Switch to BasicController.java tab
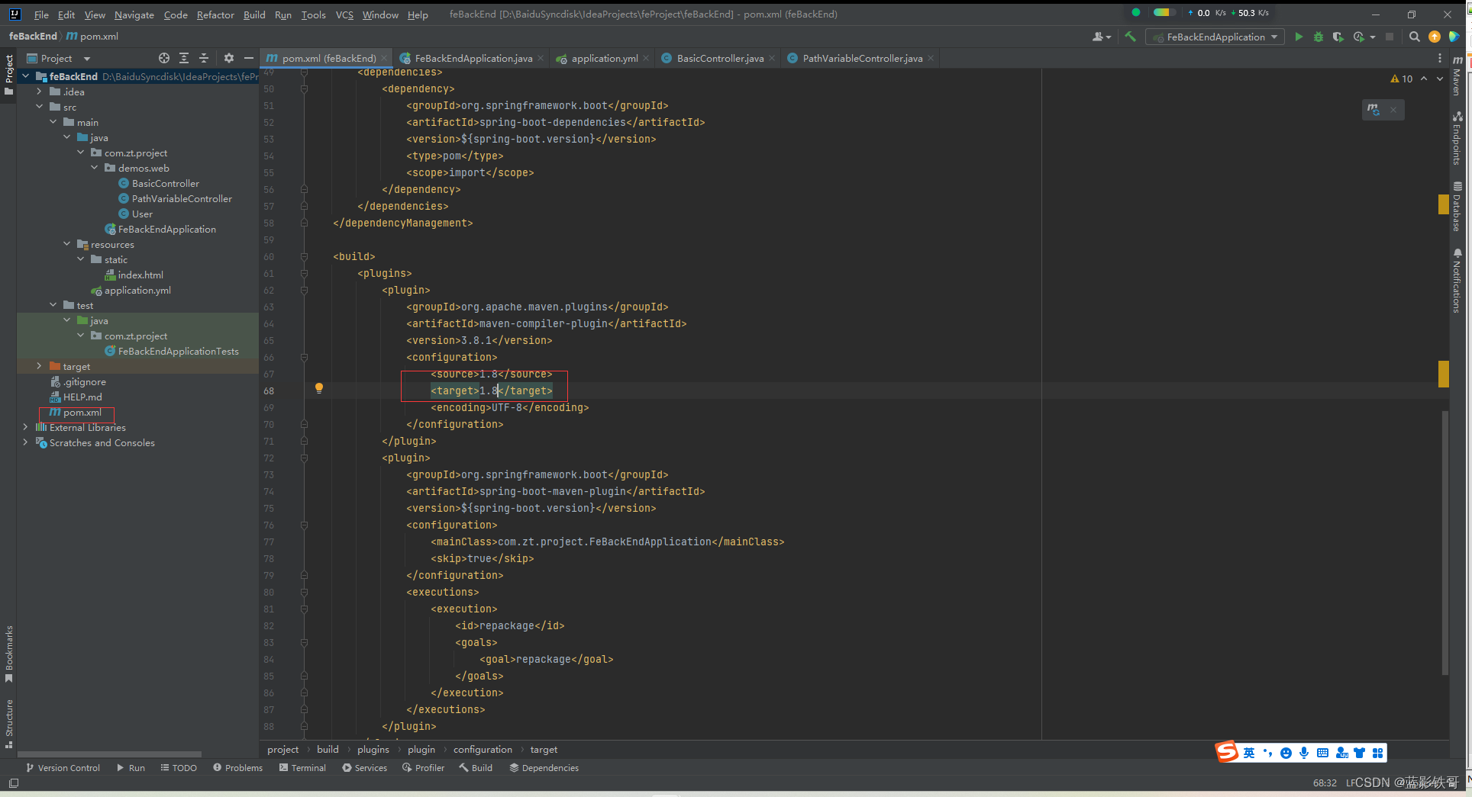 [x=719, y=58]
